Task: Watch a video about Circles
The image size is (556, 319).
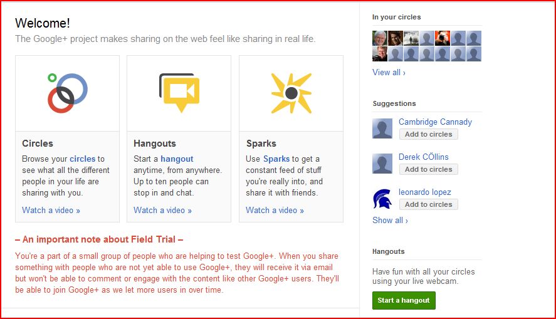Action: pyautogui.click(x=51, y=210)
